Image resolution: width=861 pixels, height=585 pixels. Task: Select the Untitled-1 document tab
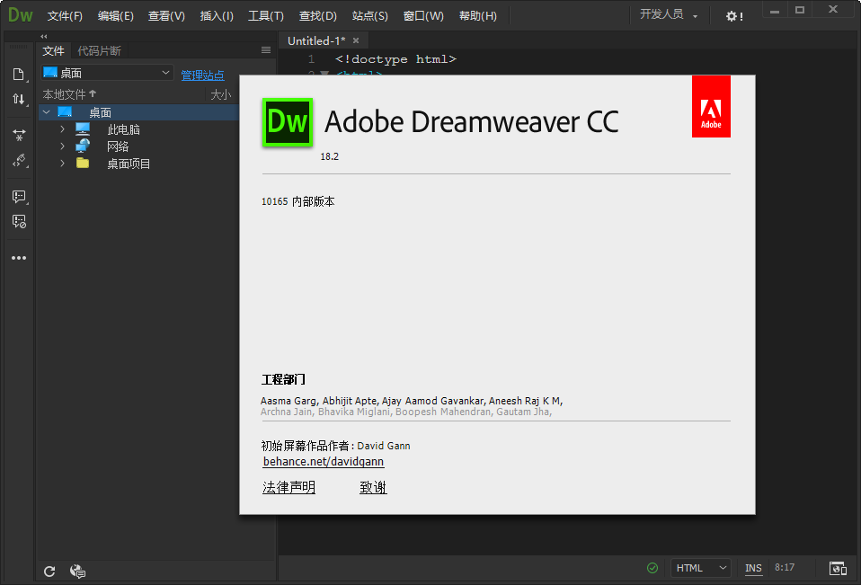coord(317,40)
